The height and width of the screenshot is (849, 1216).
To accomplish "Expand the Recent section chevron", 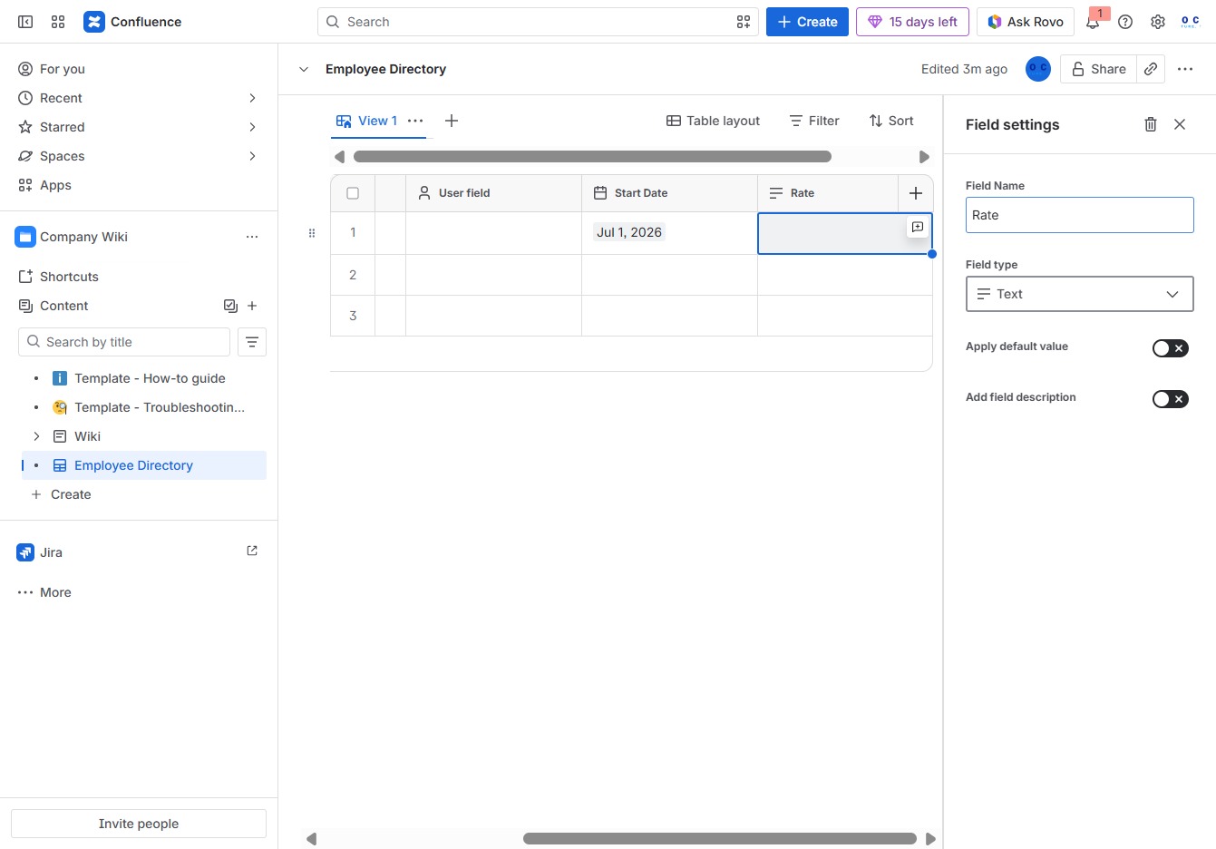I will tap(252, 98).
